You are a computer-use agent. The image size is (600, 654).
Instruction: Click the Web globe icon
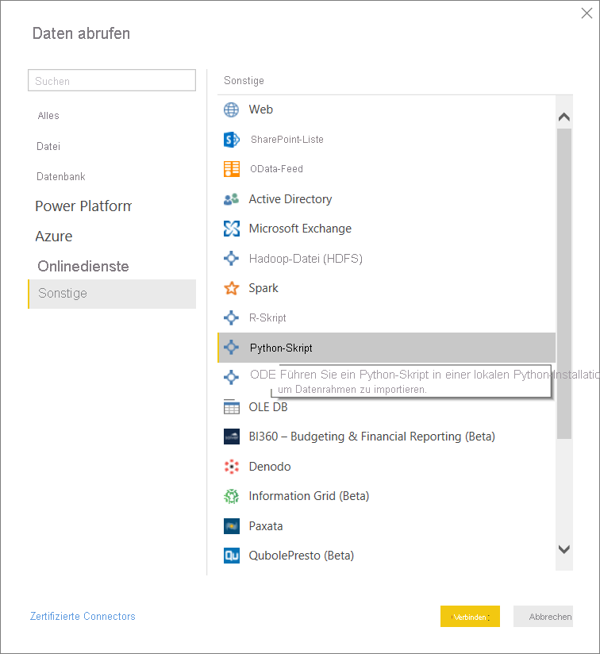231,110
